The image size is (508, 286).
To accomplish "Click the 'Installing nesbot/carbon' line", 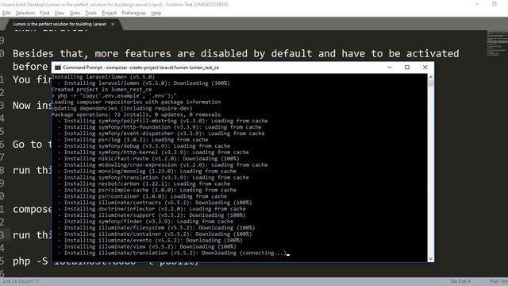I will (x=144, y=184).
